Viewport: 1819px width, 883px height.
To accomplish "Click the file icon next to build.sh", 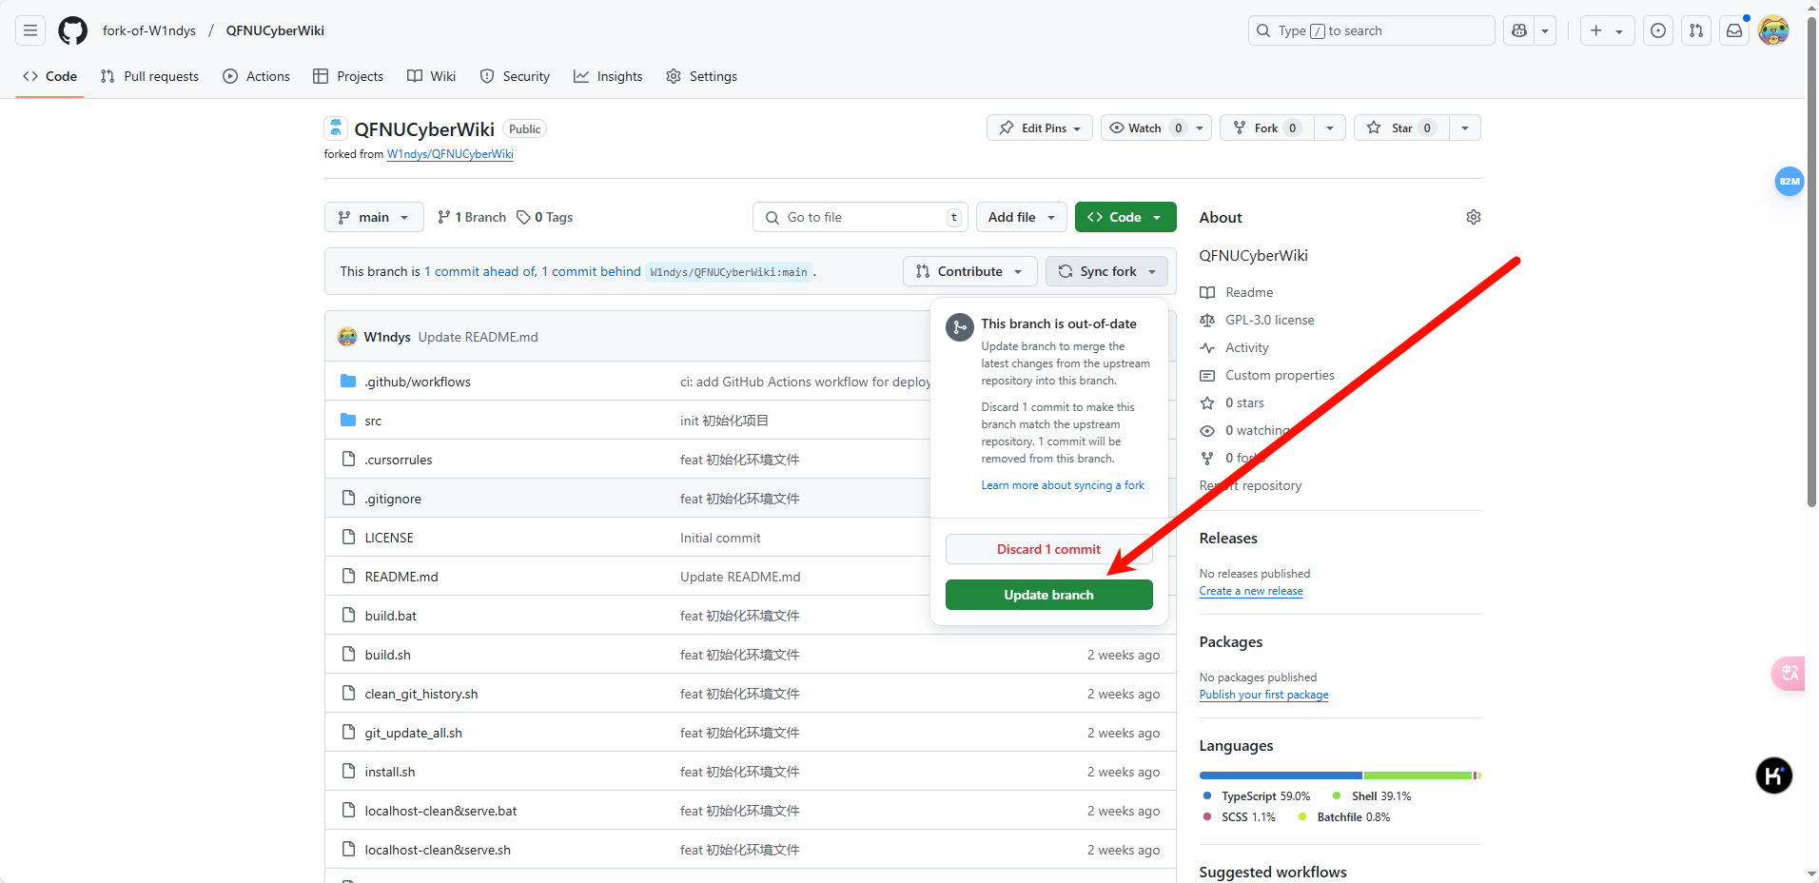I will 348,655.
